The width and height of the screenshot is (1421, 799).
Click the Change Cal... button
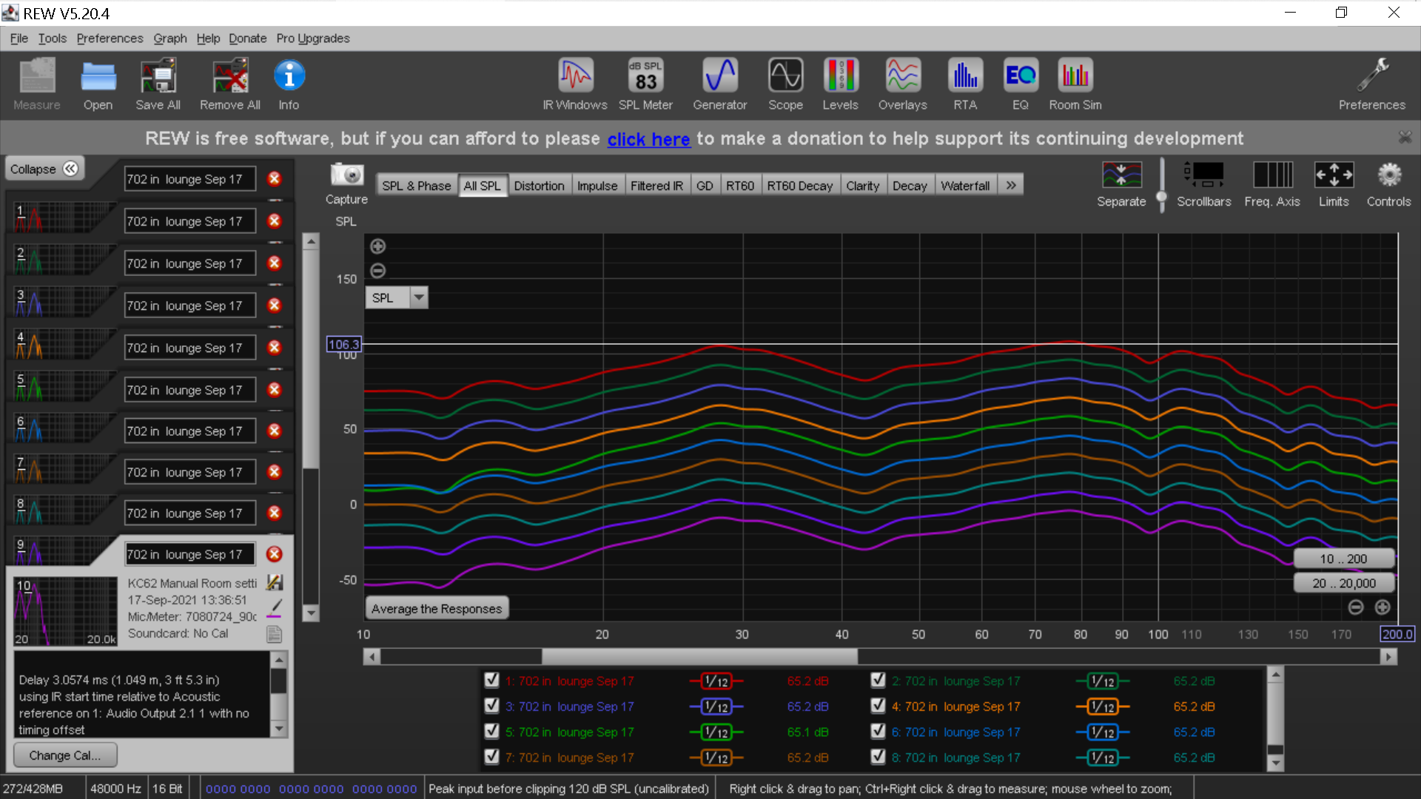(x=65, y=755)
